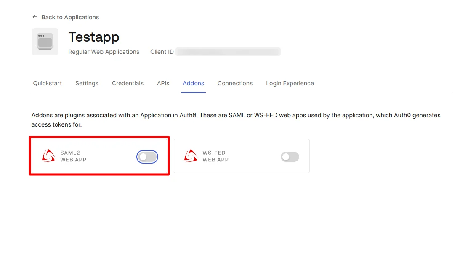Open the SAML2 Web App addon card
Viewport: 468px width, 269px height.
tap(99, 156)
